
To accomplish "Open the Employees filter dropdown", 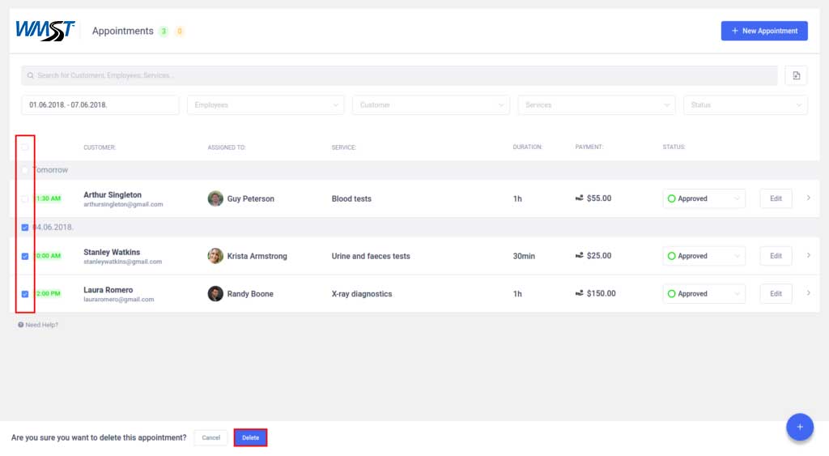I will 266,105.
